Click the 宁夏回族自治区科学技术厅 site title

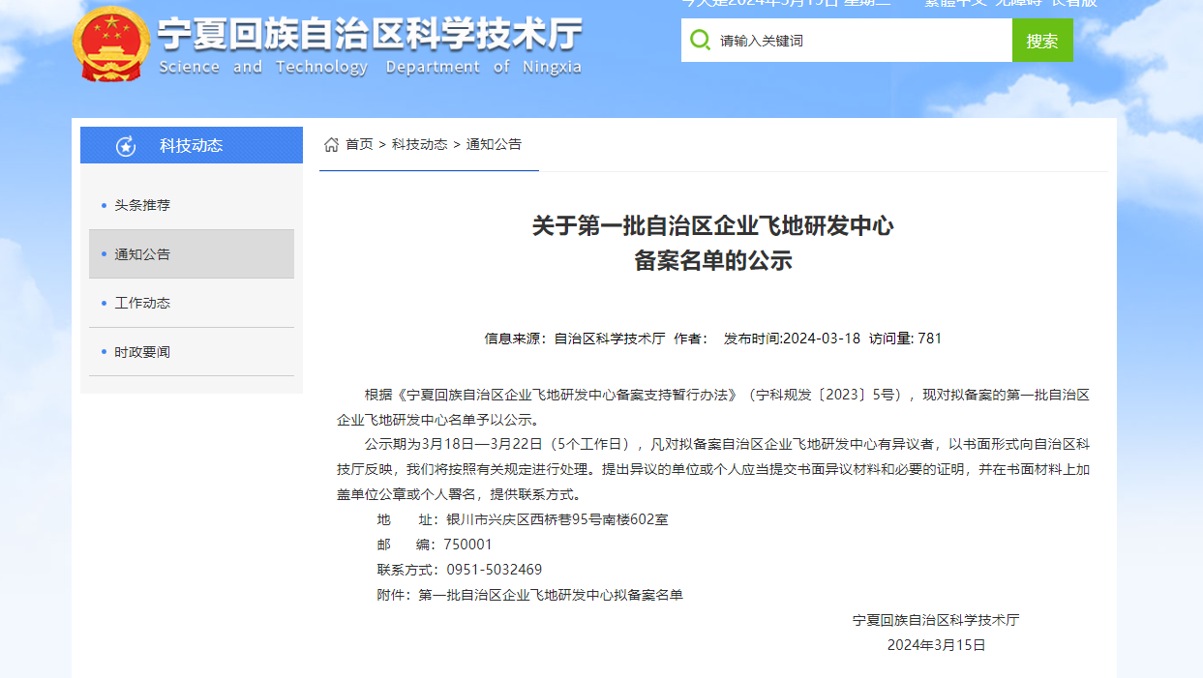(x=370, y=37)
